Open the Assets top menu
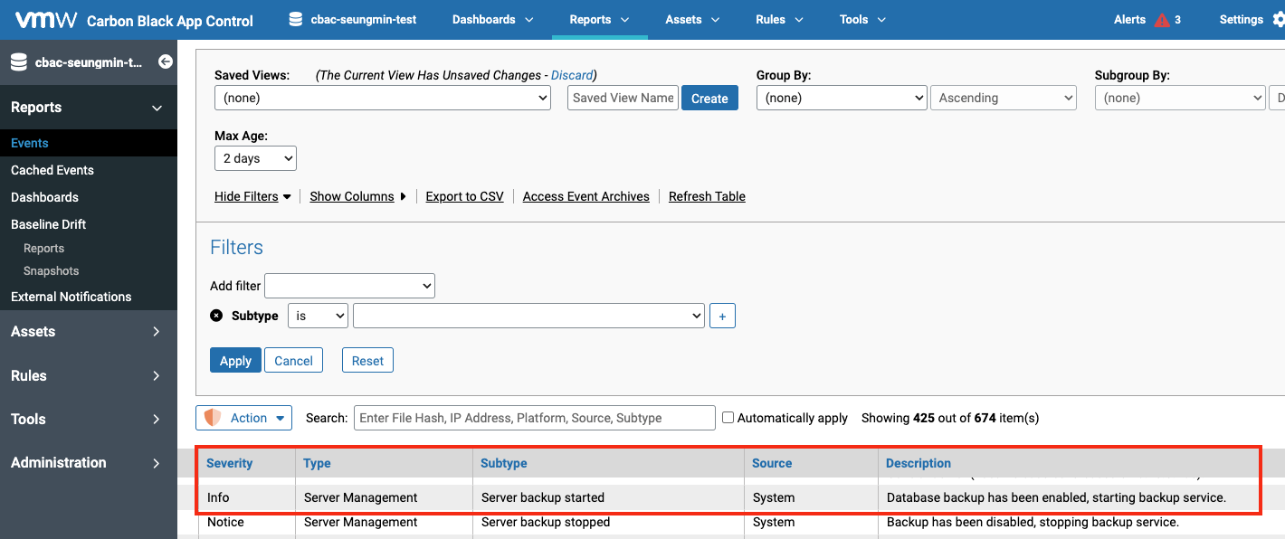The width and height of the screenshot is (1285, 539). 692,19
